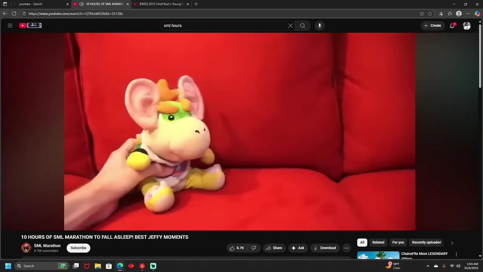
Task: Mute the playing tab via speaker icon
Action: [x=81, y=4]
